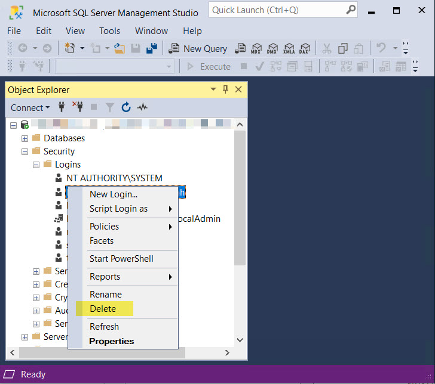Choose Facets in the context menu
This screenshot has width=435, height=384.
123,241
